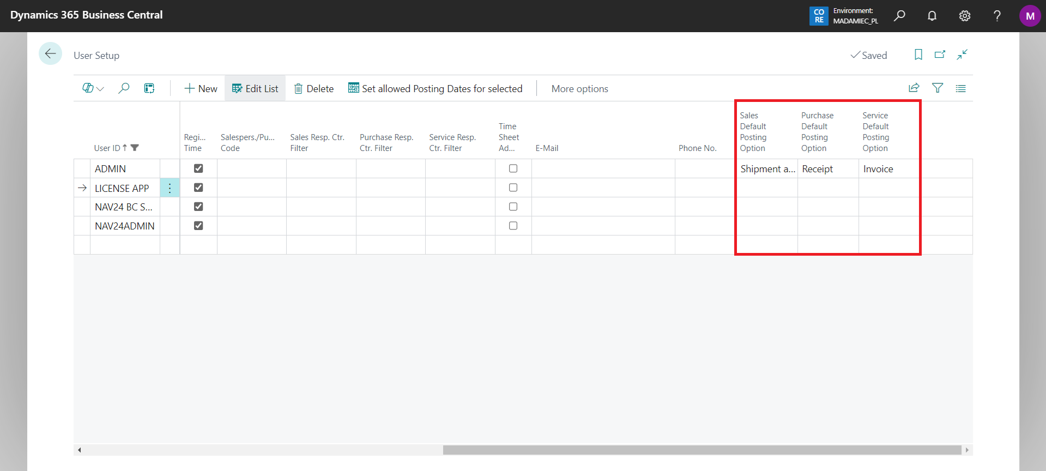
Task: Uncheck Register Time for ADMIN
Action: (x=198, y=168)
